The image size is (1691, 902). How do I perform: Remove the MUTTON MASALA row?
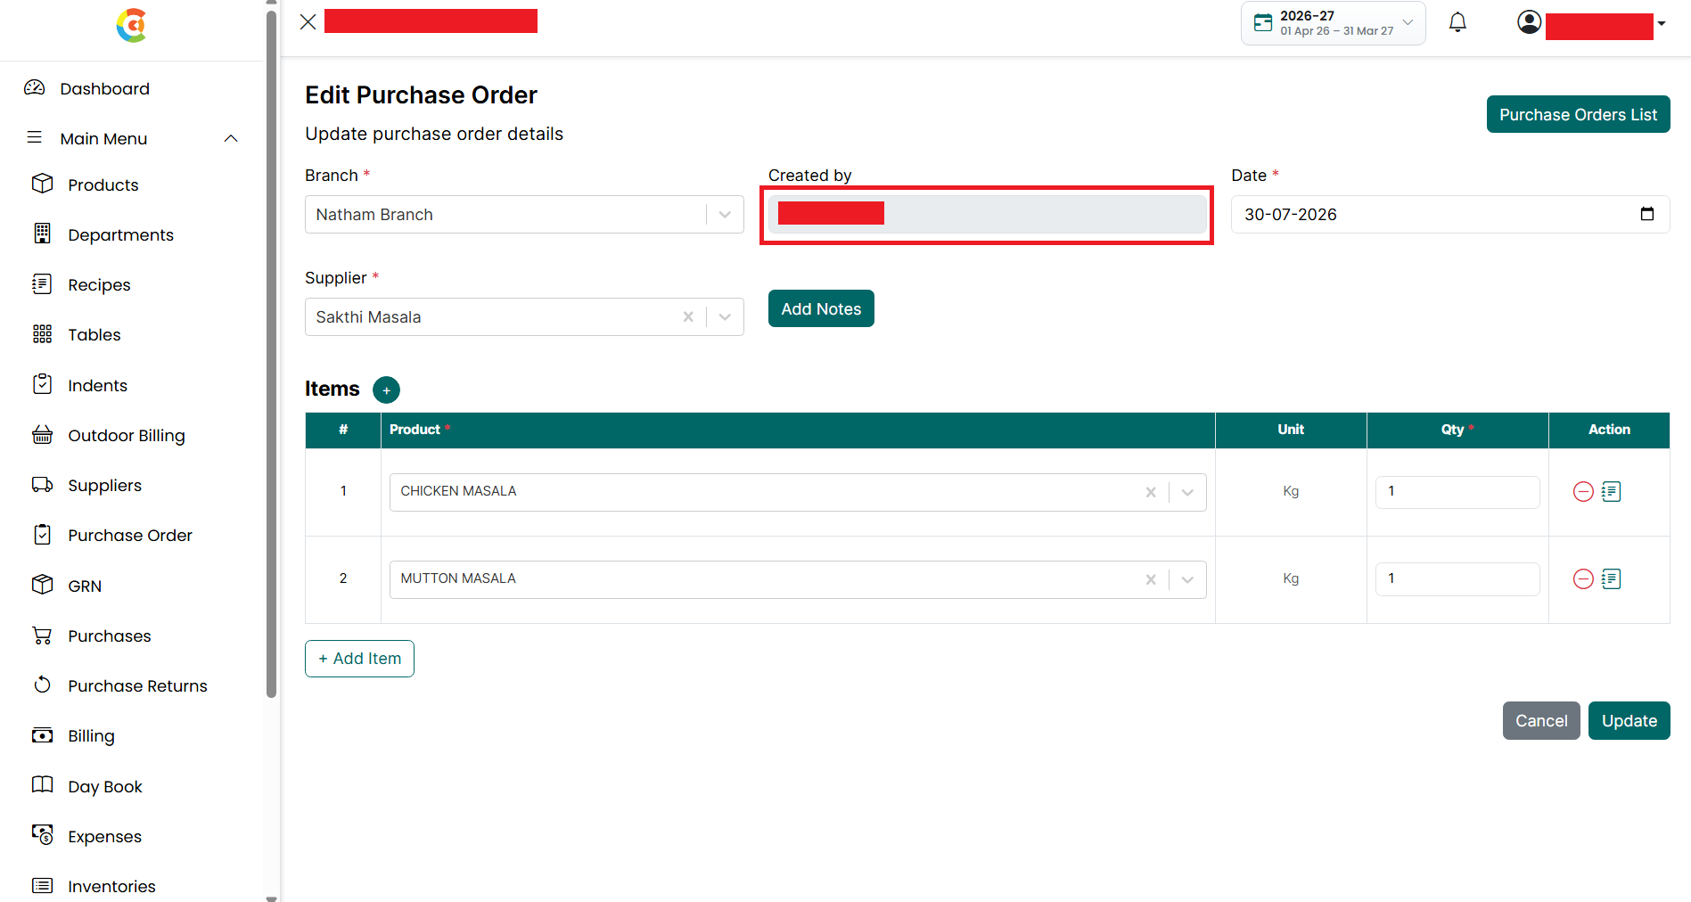(x=1583, y=579)
